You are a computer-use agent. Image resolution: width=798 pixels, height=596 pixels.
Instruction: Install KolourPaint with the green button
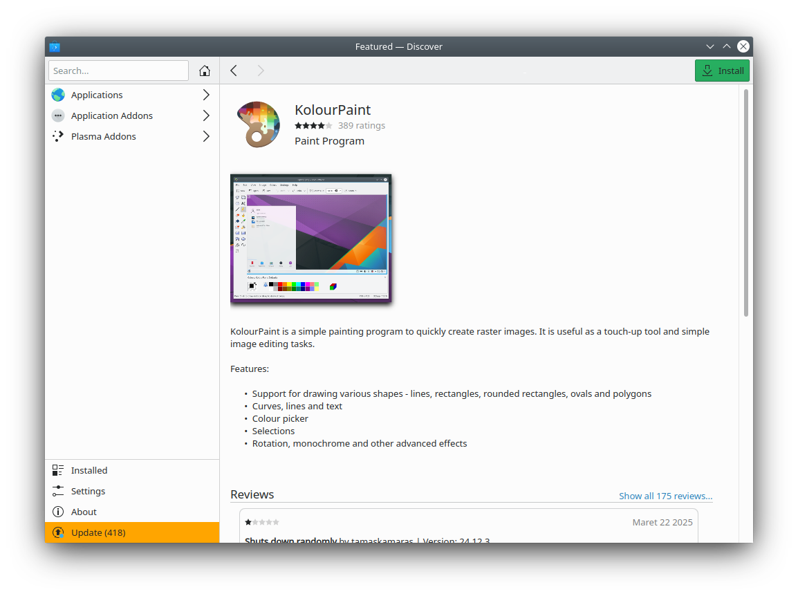click(722, 71)
